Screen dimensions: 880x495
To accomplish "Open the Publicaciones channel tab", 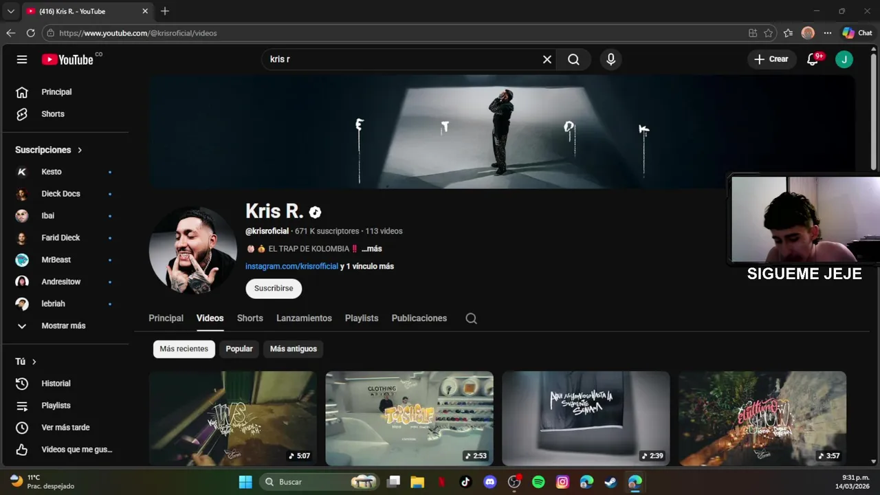I will click(x=419, y=318).
